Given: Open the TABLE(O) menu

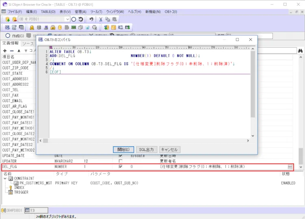Looking at the screenshot, I should [x=48, y=12].
